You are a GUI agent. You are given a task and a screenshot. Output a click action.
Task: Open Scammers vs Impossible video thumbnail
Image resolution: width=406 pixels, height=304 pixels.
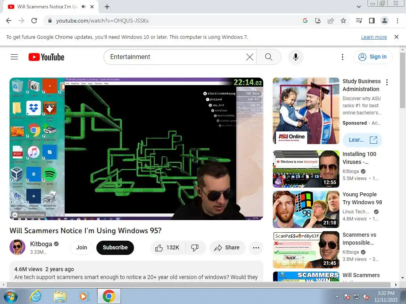coord(306,250)
